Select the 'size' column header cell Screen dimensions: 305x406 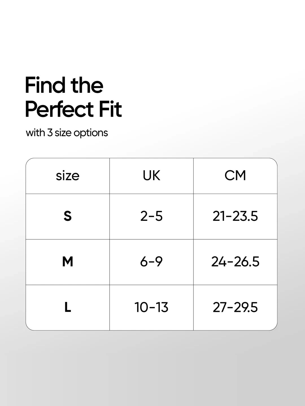coord(68,176)
